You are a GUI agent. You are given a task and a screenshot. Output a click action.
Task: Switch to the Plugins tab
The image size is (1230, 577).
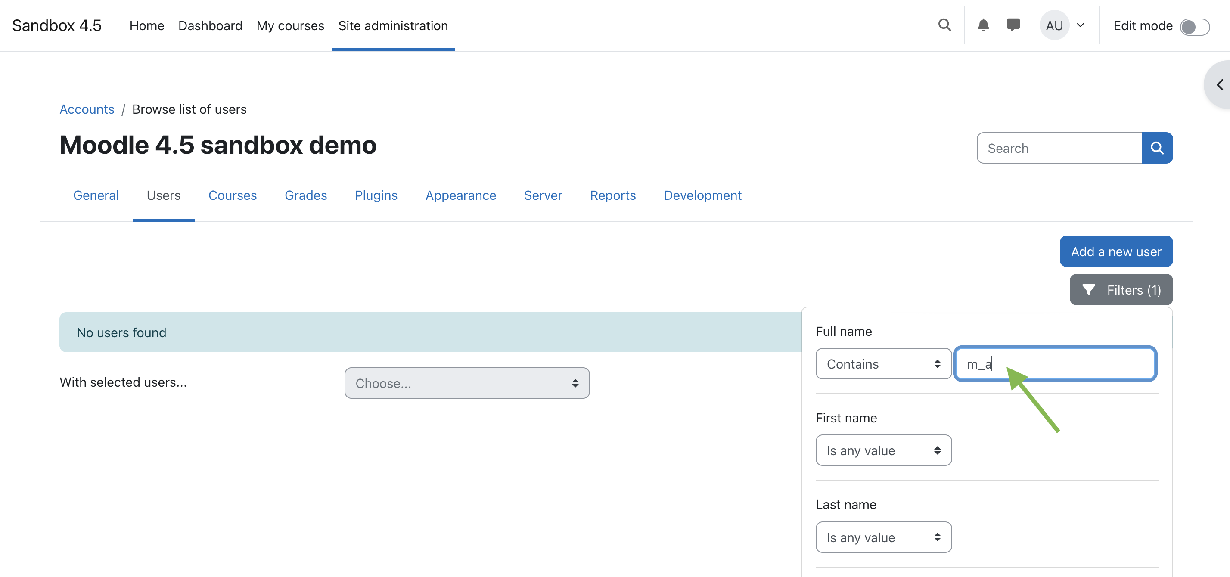click(376, 195)
